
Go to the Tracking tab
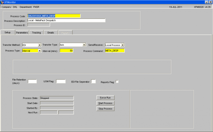pyautogui.click(x=36, y=32)
